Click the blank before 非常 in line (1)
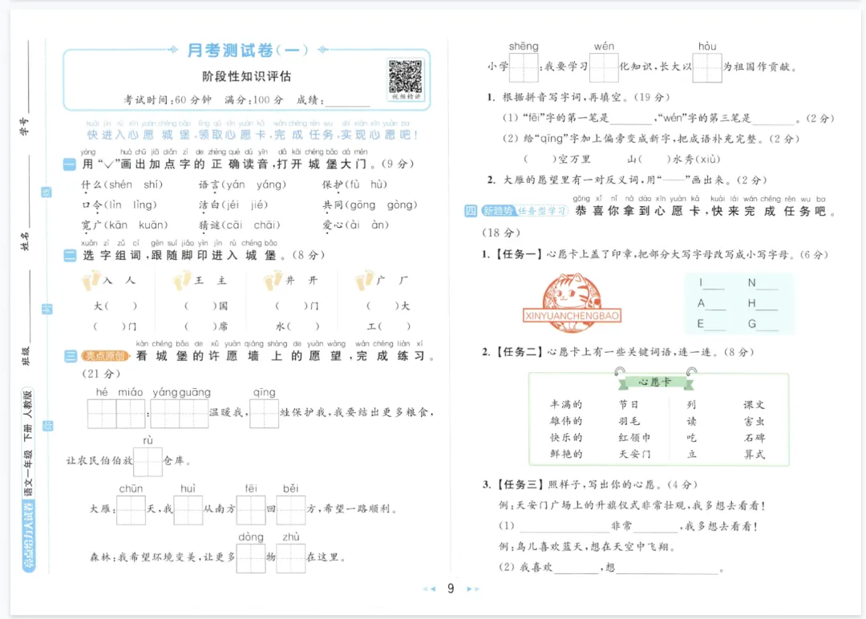The image size is (866, 619). point(564,527)
